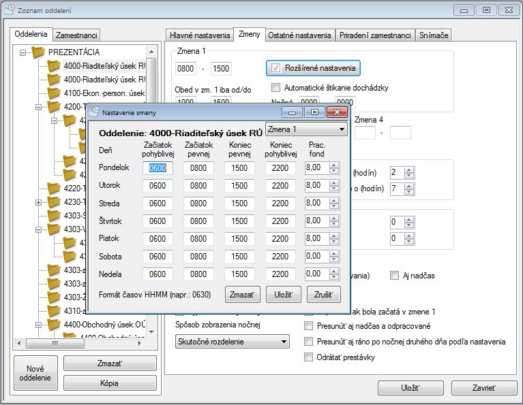Select second 4000-Riaditeľský úsek tree item
This screenshot has width=523, height=405.
[x=104, y=79]
